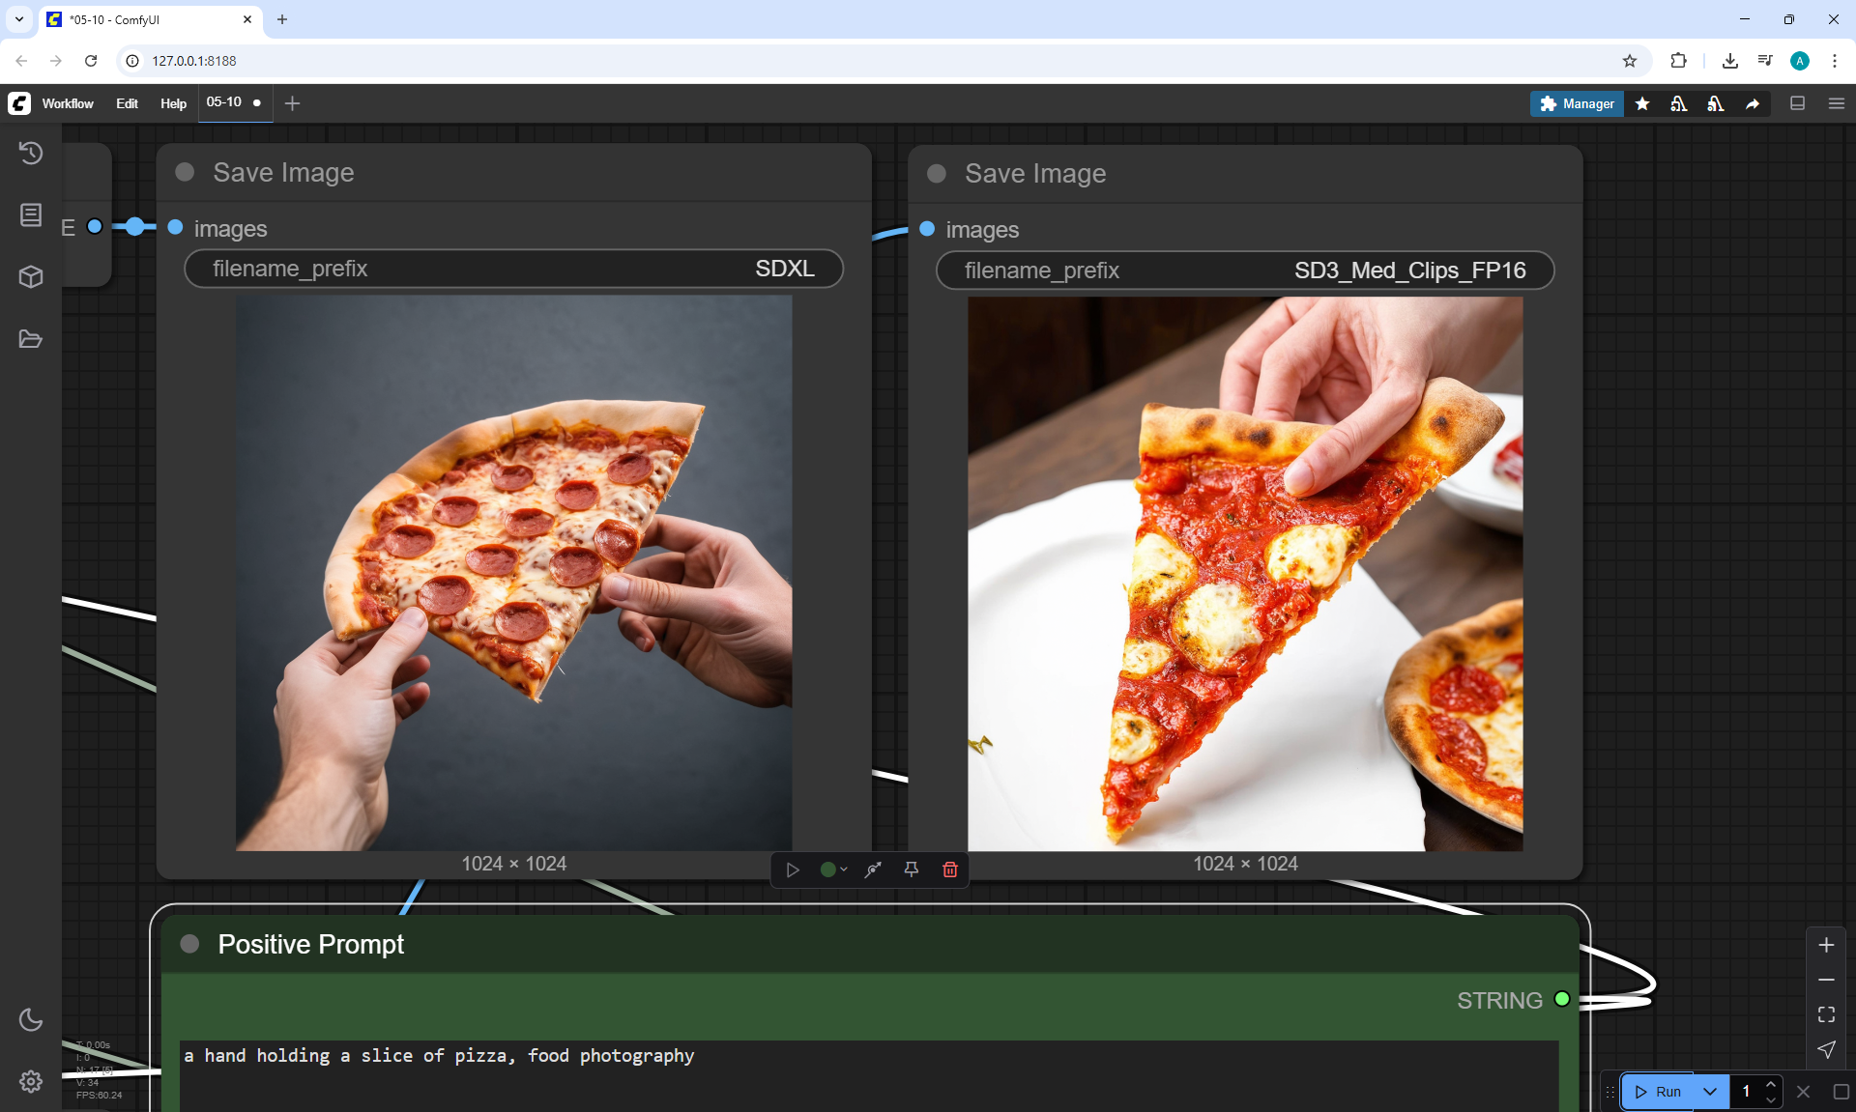
Task: Open the queue history sidebar panel
Action: coord(31,153)
